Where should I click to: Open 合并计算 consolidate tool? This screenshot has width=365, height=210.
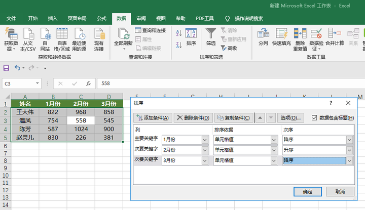[335, 37]
